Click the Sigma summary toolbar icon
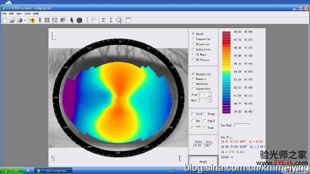The height and width of the screenshot is (174, 310). 103,20
